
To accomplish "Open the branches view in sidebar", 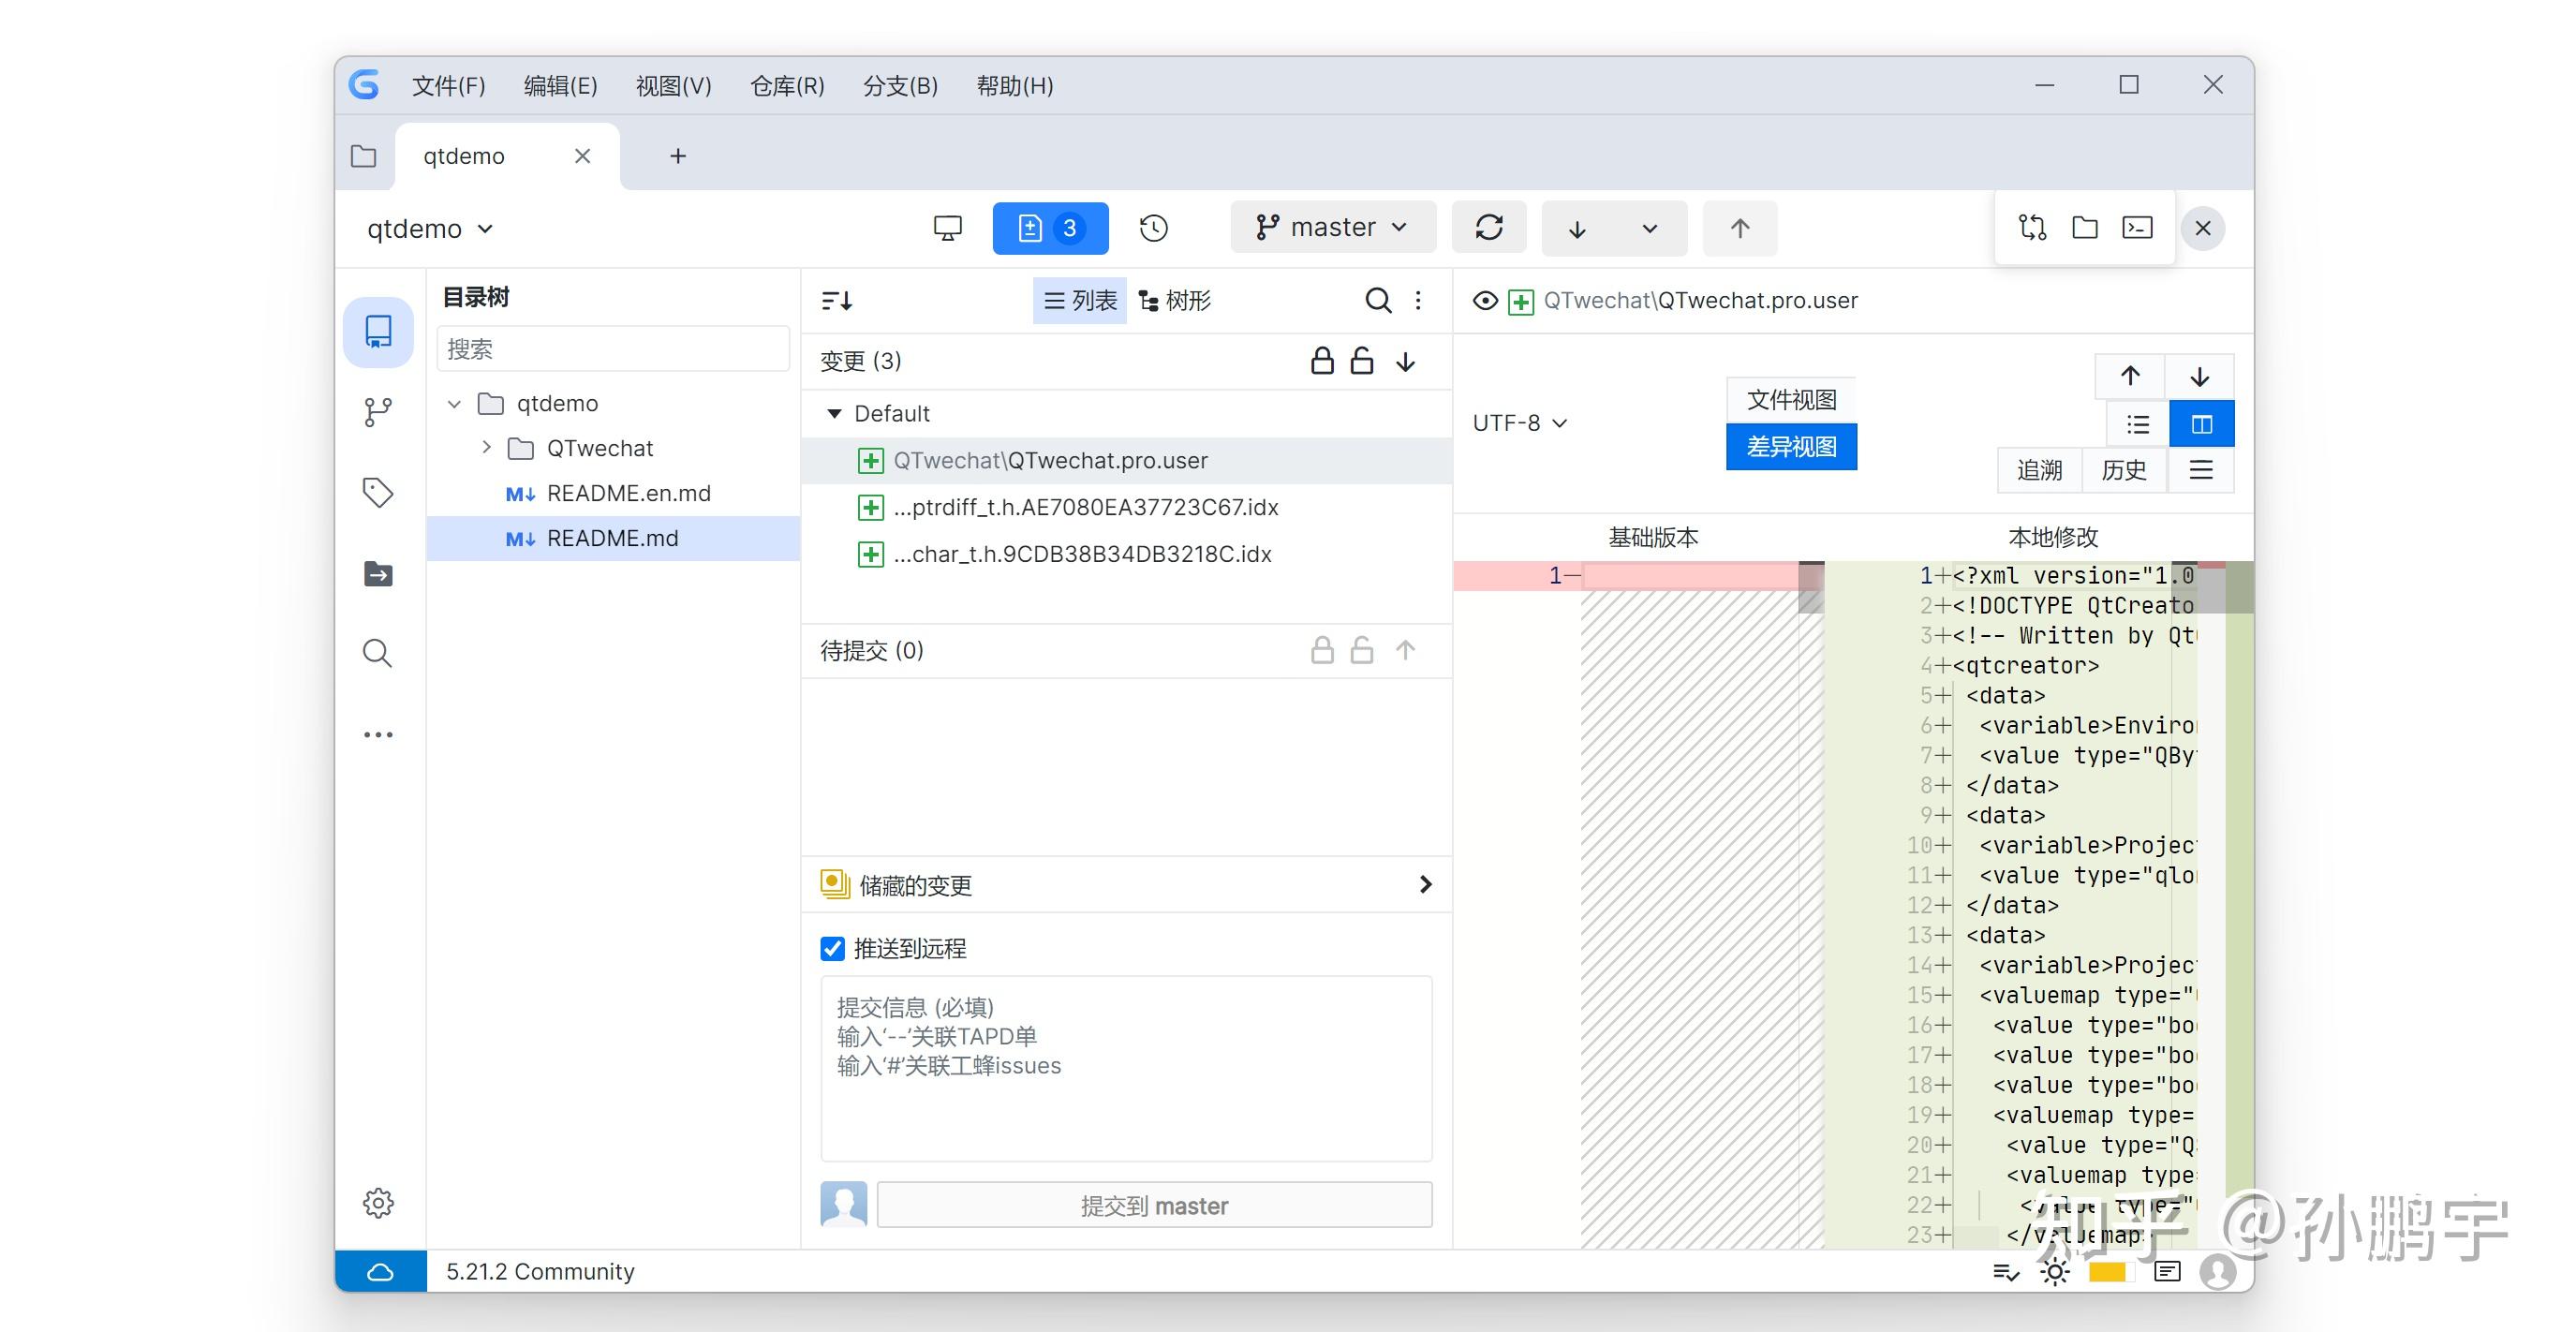I will [377, 411].
